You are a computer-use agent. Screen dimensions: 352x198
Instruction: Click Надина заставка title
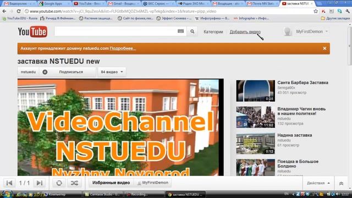(295, 135)
